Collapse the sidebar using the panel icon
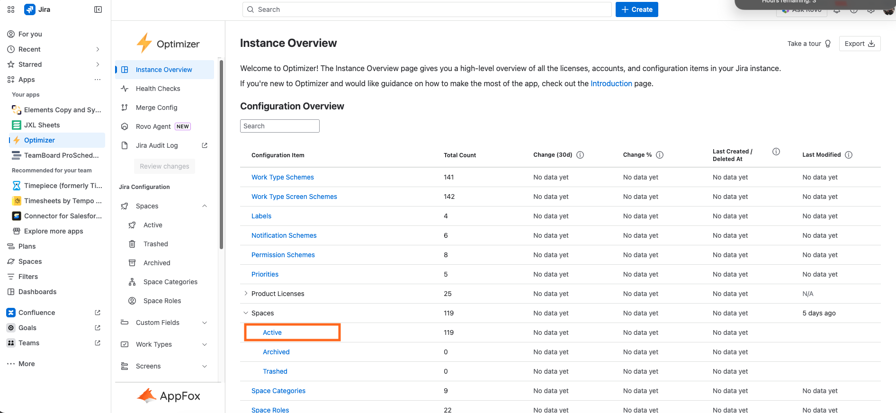The height and width of the screenshot is (413, 896). (x=98, y=9)
